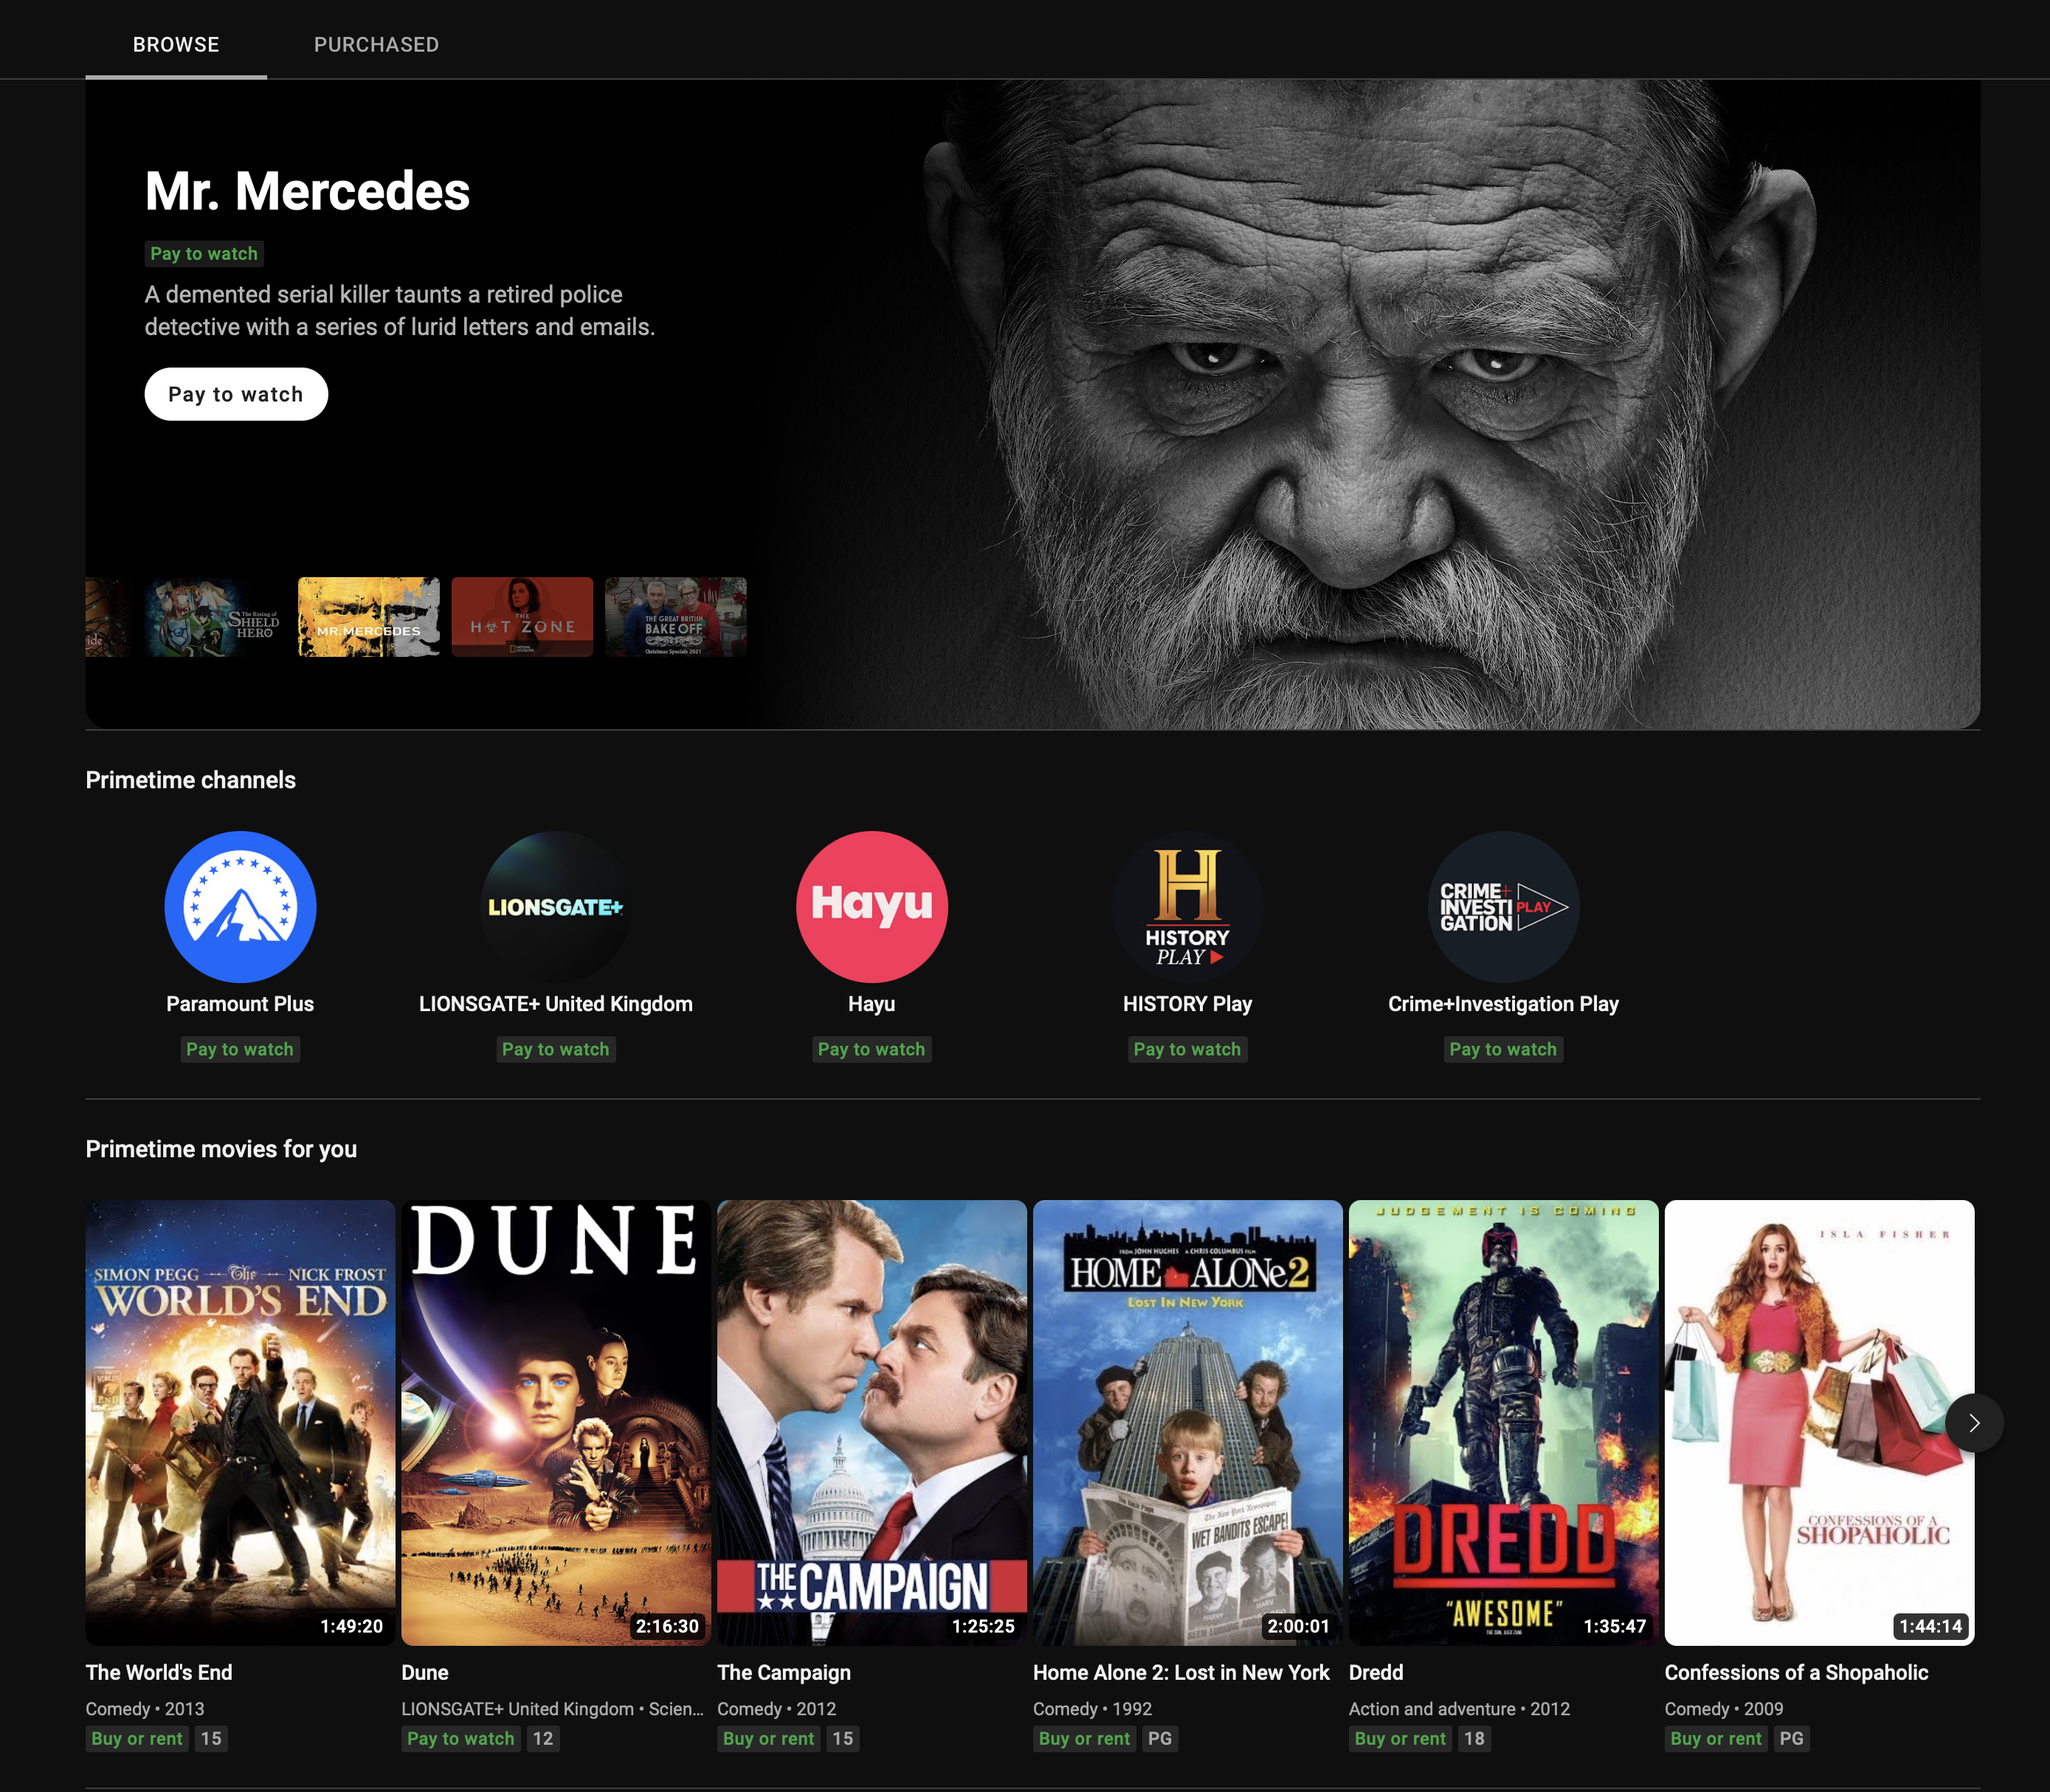Switch to the PURCHASED tab
Screen dimensions: 2050x1792
tap(375, 44)
